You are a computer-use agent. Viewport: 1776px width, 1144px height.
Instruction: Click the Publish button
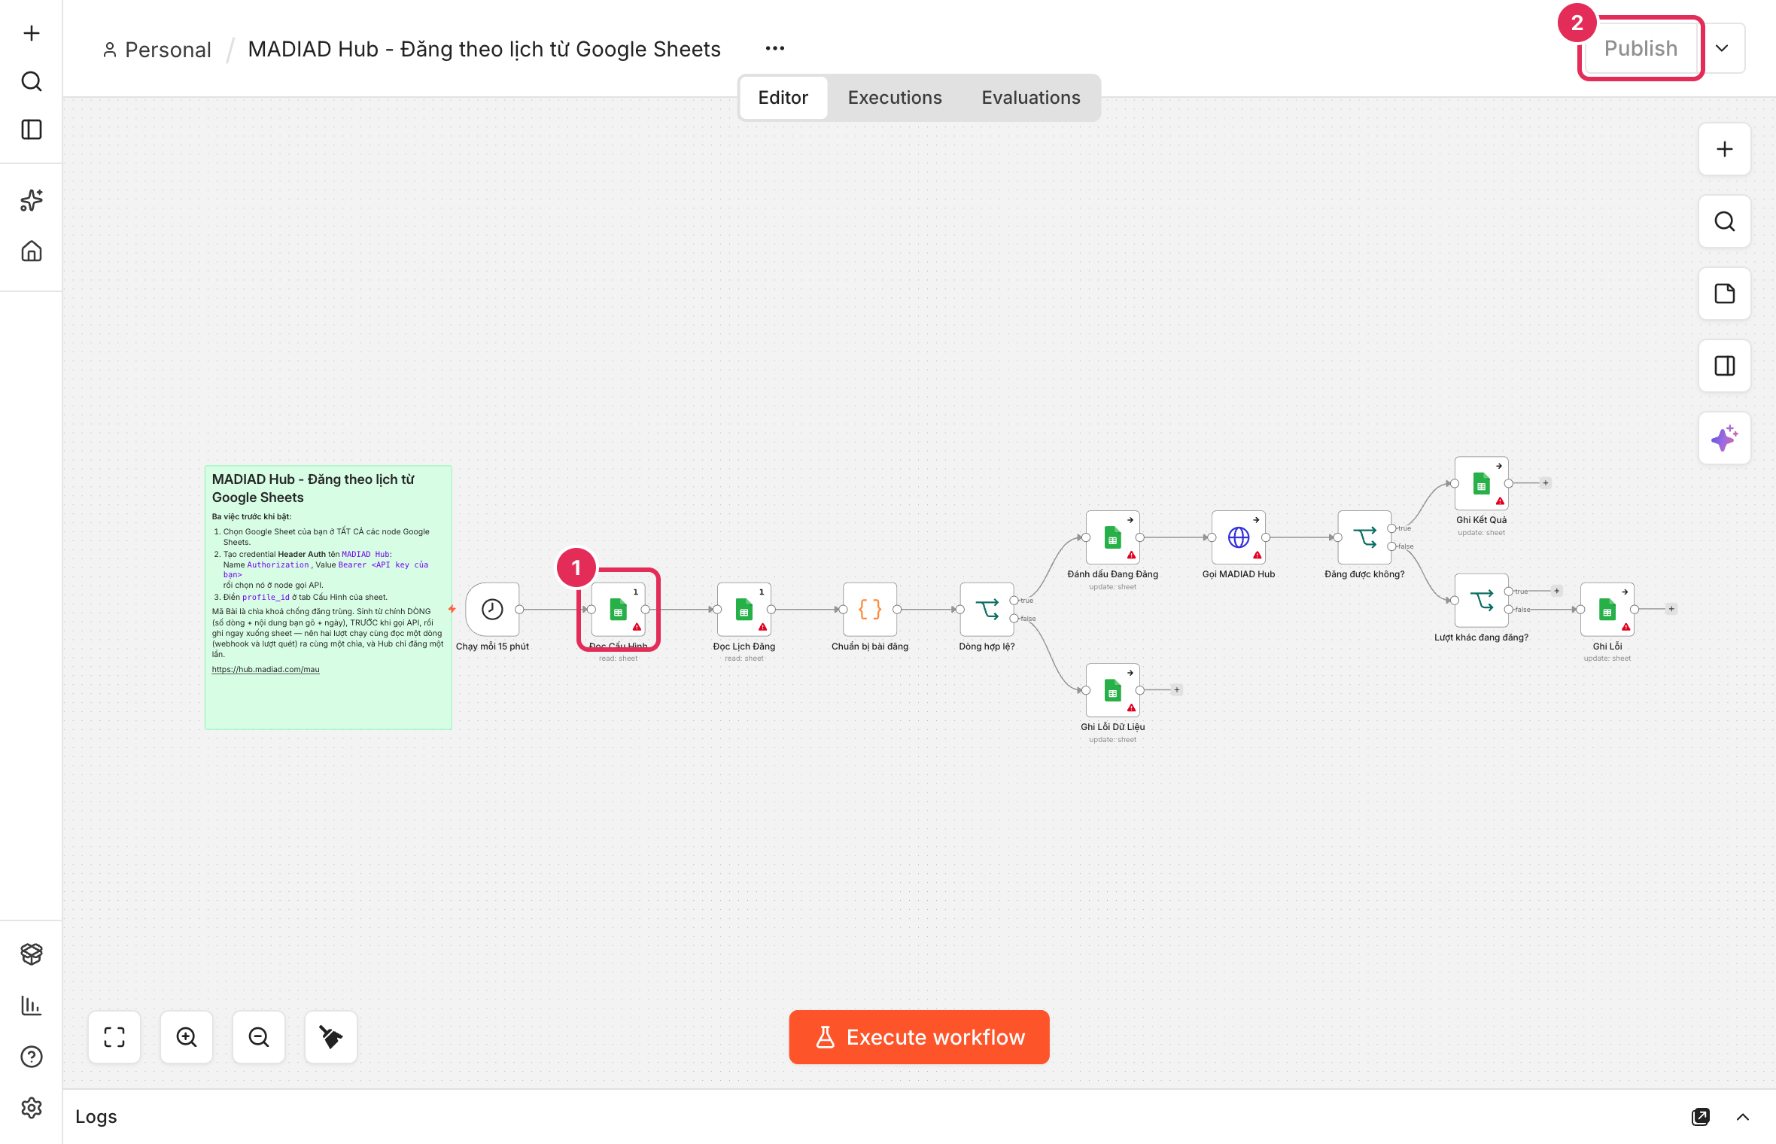click(1641, 48)
